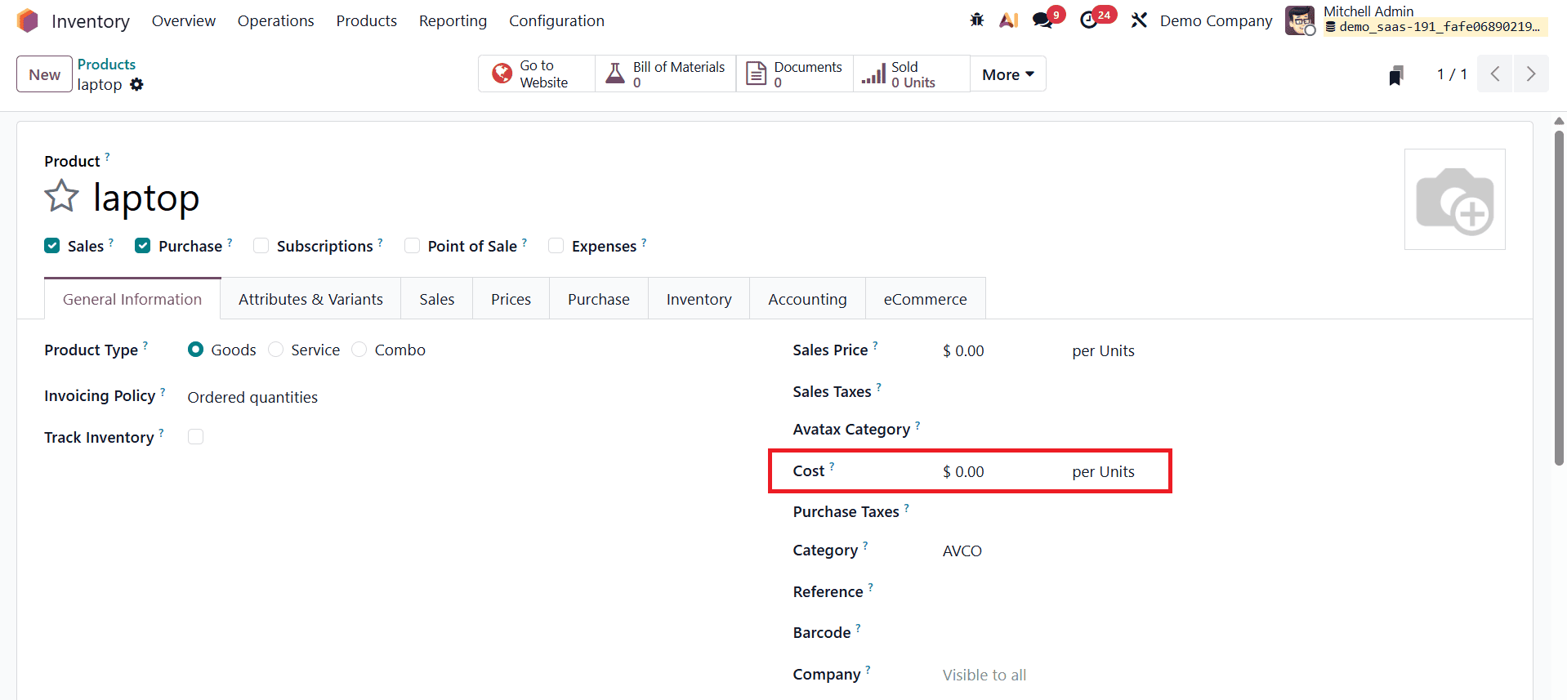The image size is (1567, 700).
Task: Open the activities clock icon
Action: click(x=1089, y=20)
